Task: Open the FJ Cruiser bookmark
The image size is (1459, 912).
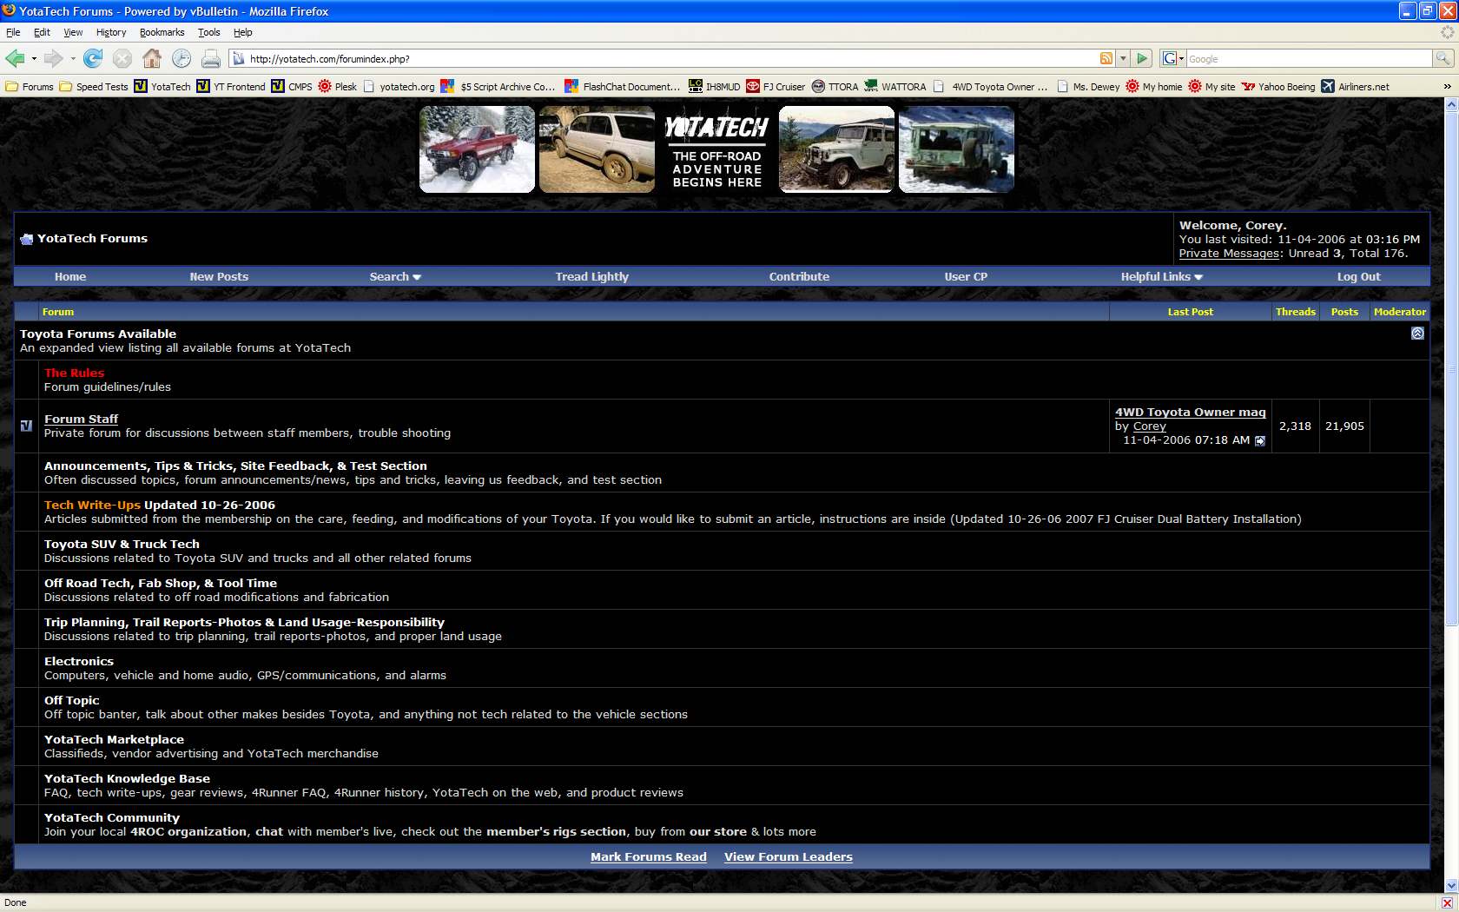Action: click(x=776, y=87)
